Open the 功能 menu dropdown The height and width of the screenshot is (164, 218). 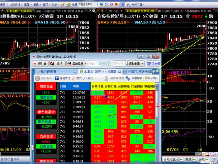(55, 5)
